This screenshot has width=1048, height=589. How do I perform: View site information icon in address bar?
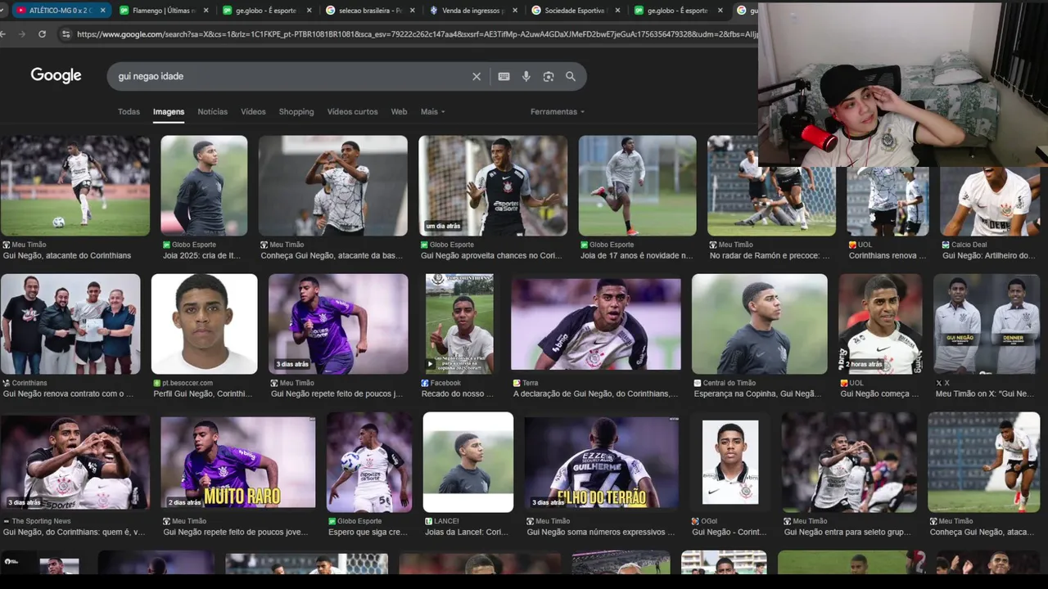coord(65,34)
